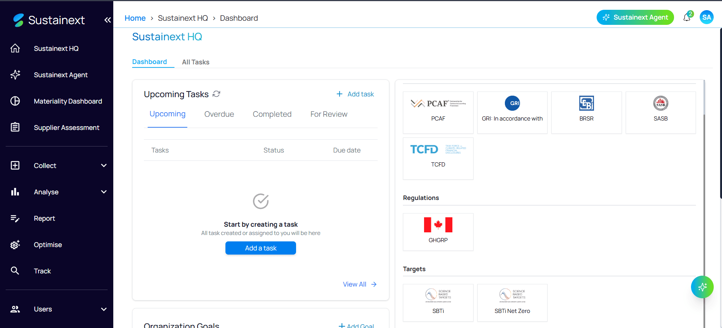Open the GHGRP regulation card
The height and width of the screenshot is (328, 722).
tap(438, 232)
